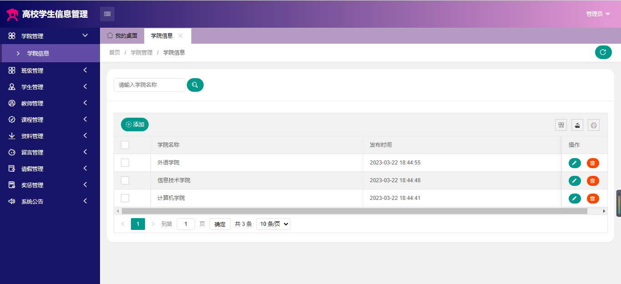The image size is (621, 284).
Task: Expand the 留言管理 chevron
Action: (85, 152)
